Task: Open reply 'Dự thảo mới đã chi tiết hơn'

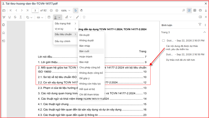Action: pyautogui.click(x=181, y=60)
